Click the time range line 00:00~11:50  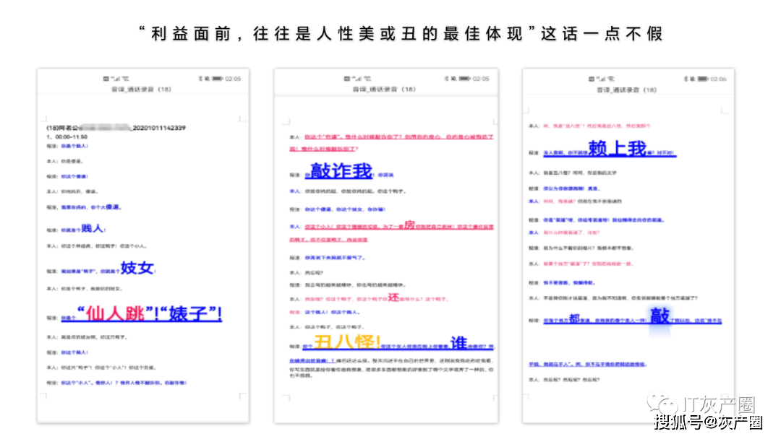67,136
